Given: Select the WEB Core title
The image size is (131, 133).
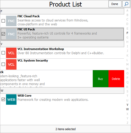Looking at the screenshot, I should click(25, 96).
